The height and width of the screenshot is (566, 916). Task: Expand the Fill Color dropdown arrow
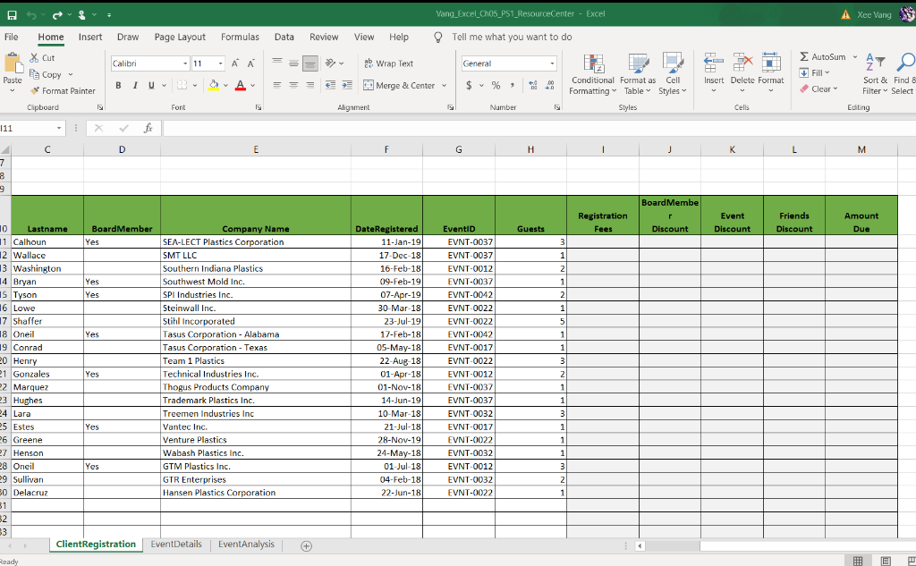click(227, 85)
